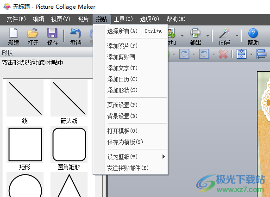Image resolution: width=270 pixels, height=197 pixels.
Task: Open the 工具(T) menu
Action: [x=123, y=19]
